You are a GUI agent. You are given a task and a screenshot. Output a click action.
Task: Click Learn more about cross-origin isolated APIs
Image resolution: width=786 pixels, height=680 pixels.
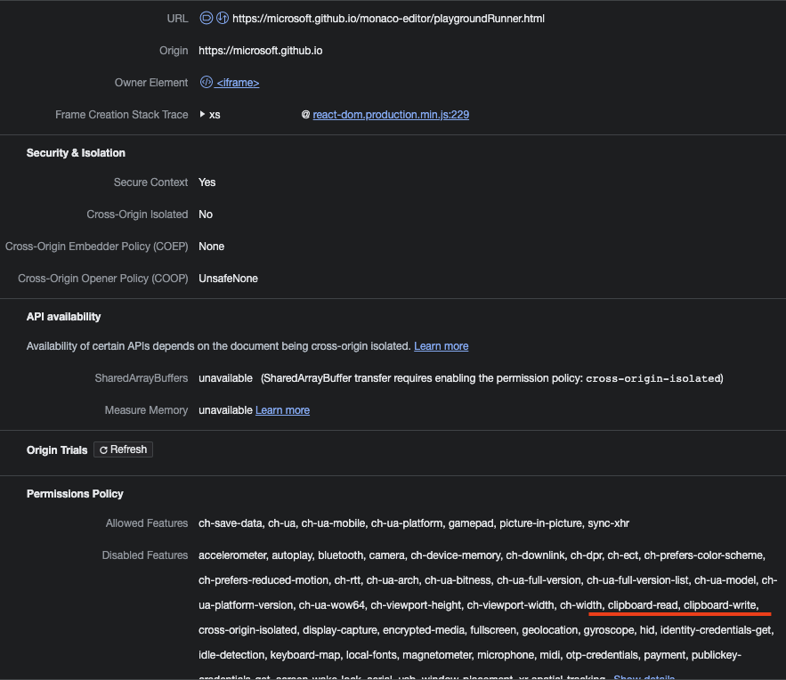441,345
